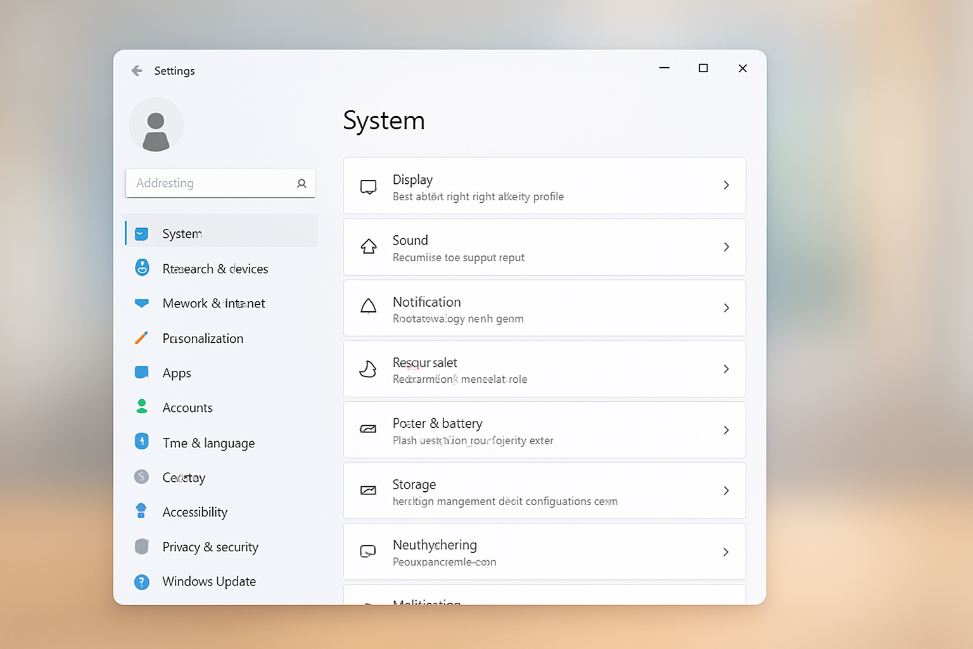The width and height of the screenshot is (973, 649).
Task: Click the Display monitor icon
Action: pyautogui.click(x=369, y=187)
